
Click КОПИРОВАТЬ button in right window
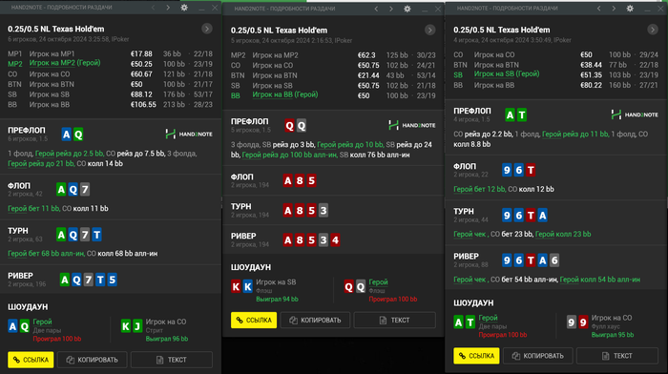click(538, 356)
